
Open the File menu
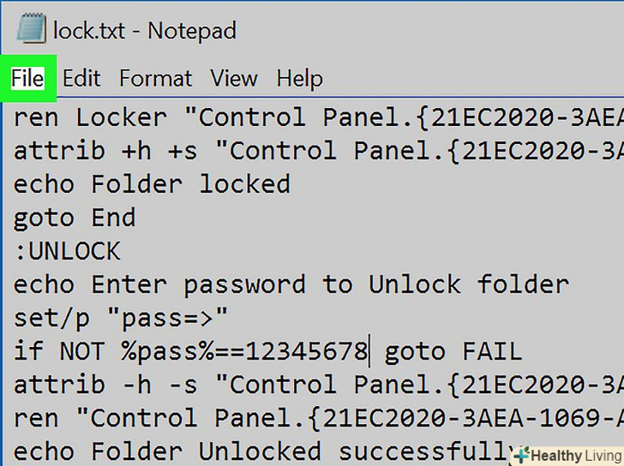pyautogui.click(x=27, y=78)
